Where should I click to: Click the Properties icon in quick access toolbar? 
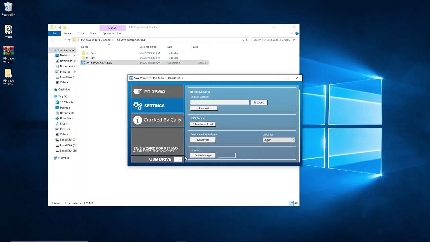tap(59, 27)
